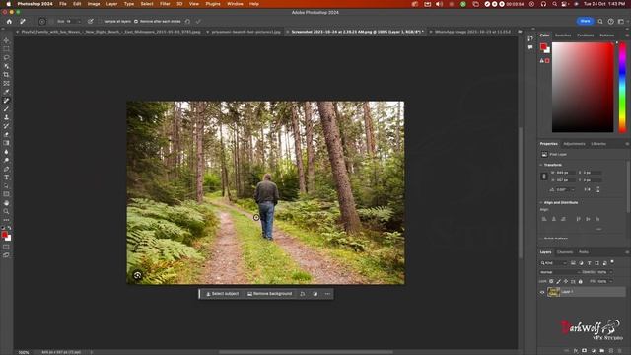Open the search icon beside Share
The image size is (631, 355).
click(600, 21)
